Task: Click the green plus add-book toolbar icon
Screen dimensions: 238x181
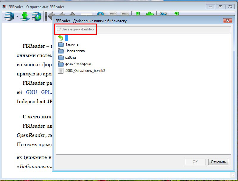Action: click(x=25, y=16)
